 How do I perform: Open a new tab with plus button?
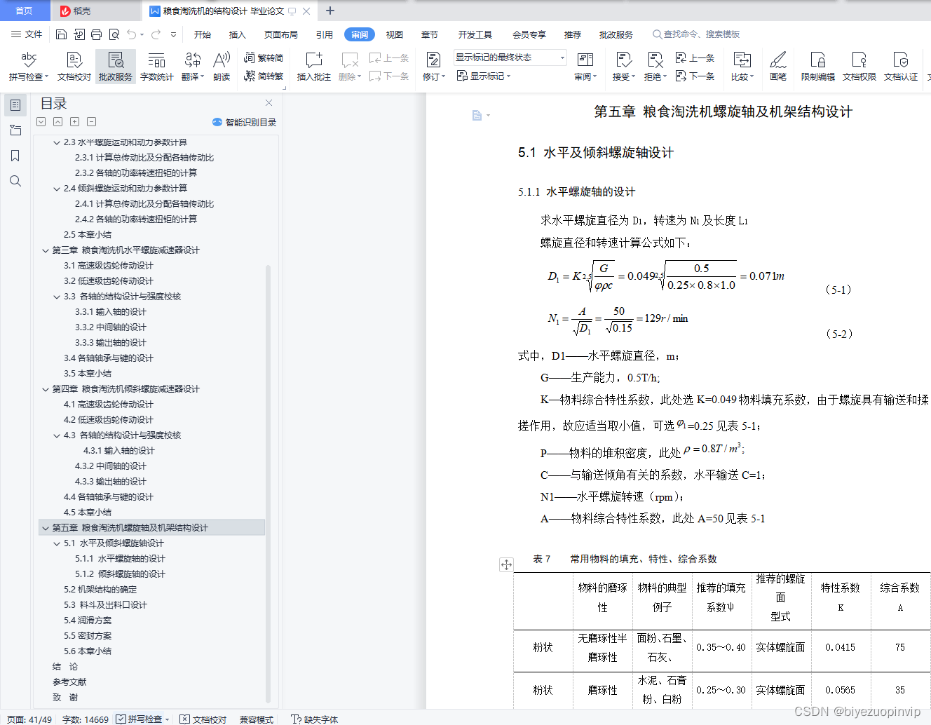pyautogui.click(x=330, y=11)
